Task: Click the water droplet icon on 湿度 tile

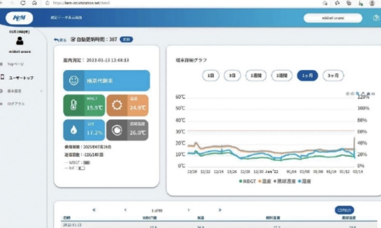Action: click(74, 130)
